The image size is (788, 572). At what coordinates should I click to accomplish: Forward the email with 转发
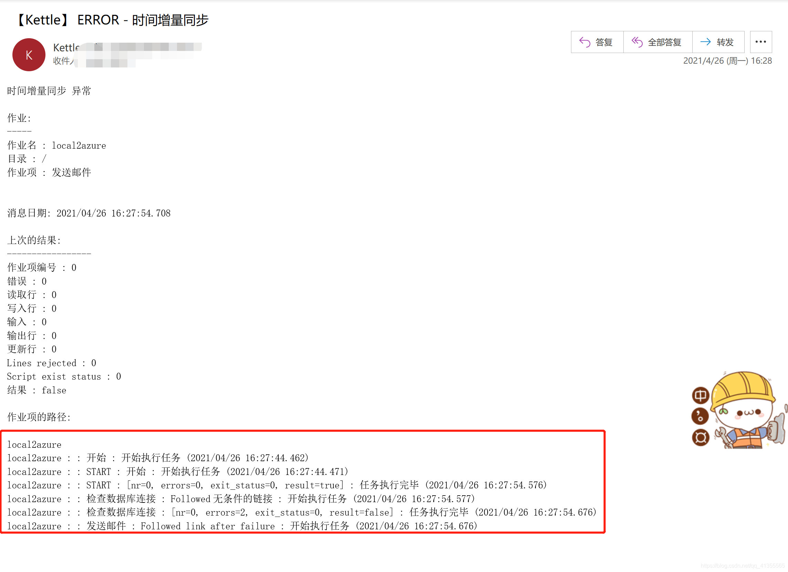(x=718, y=42)
